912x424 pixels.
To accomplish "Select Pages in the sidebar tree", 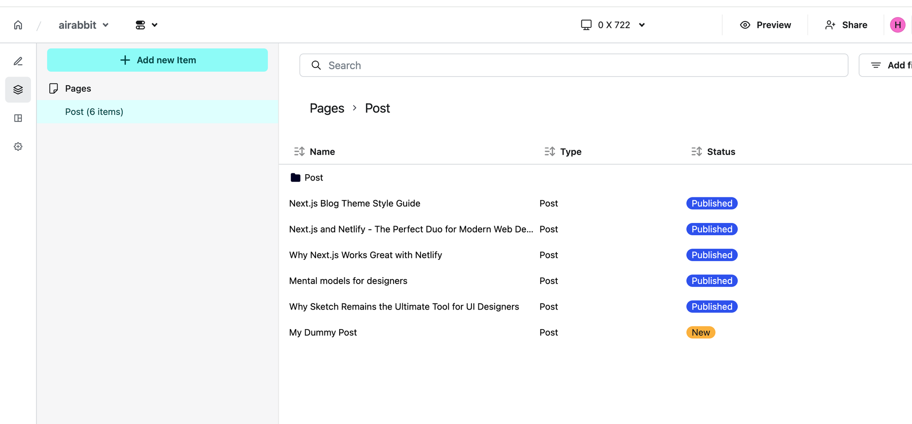I will tap(78, 88).
